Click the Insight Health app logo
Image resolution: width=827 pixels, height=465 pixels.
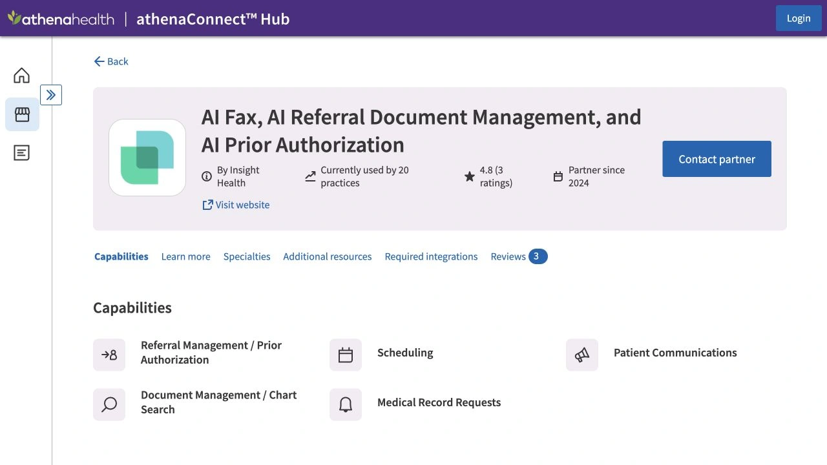point(147,158)
